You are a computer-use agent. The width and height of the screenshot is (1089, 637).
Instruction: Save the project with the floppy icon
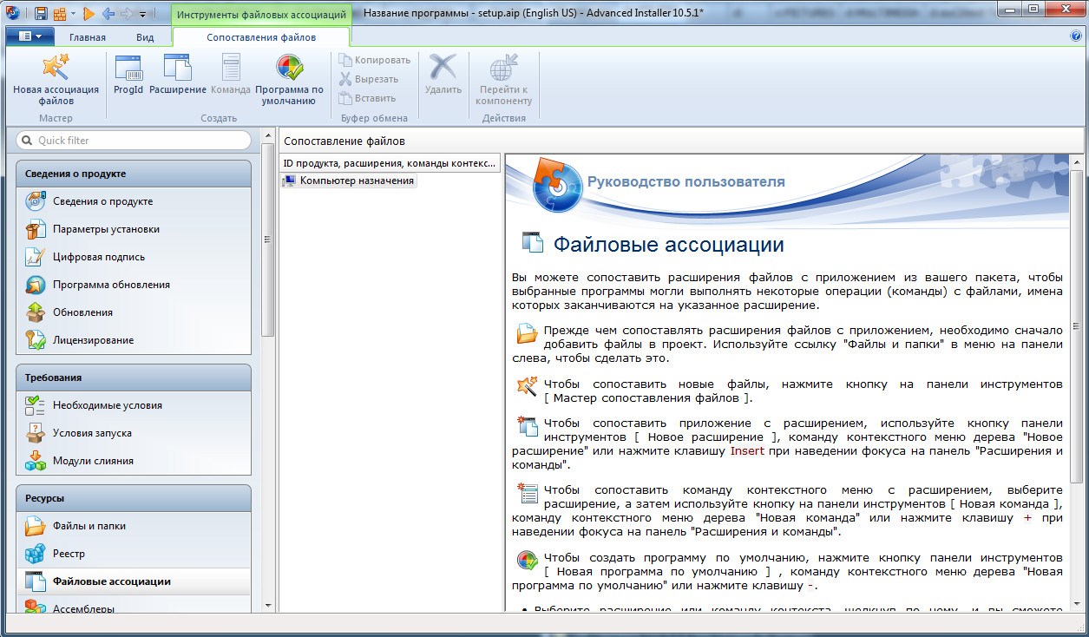tap(42, 13)
